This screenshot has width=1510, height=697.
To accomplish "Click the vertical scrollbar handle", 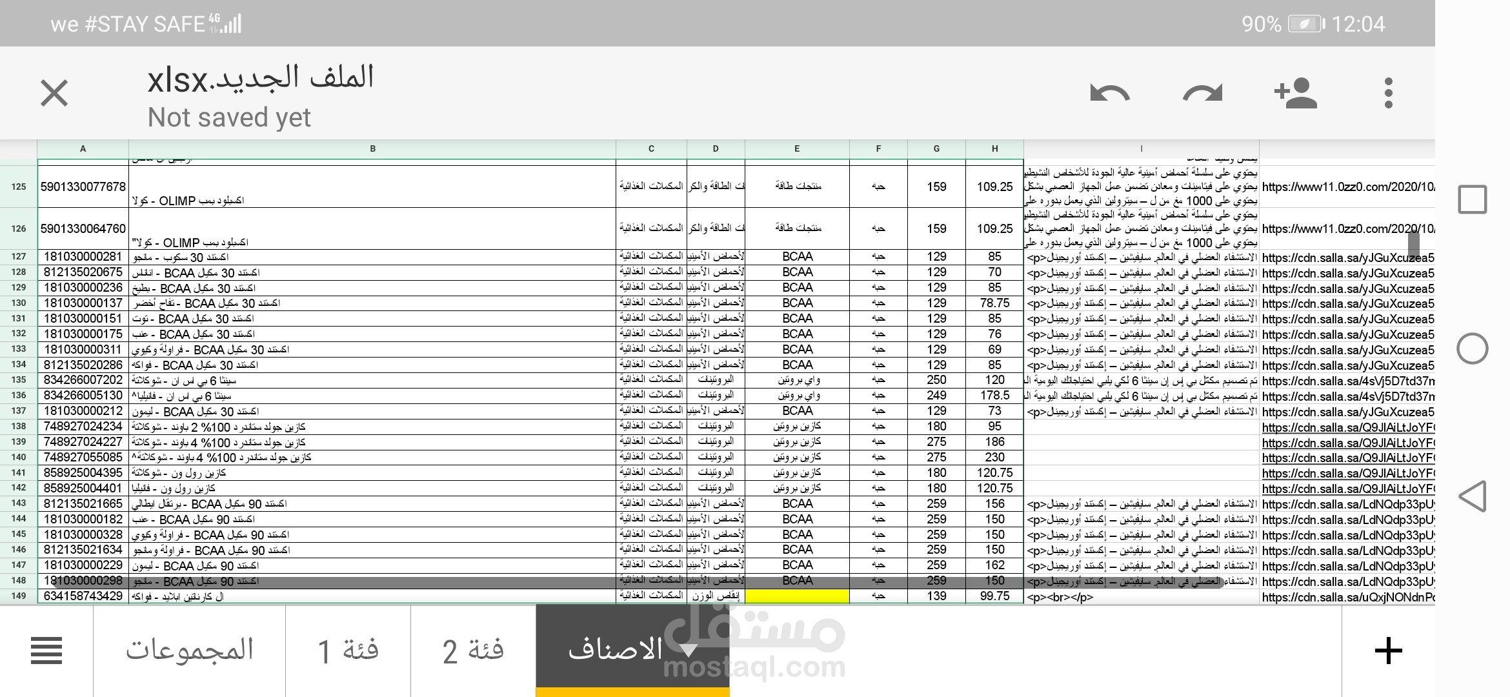I will point(1413,242).
